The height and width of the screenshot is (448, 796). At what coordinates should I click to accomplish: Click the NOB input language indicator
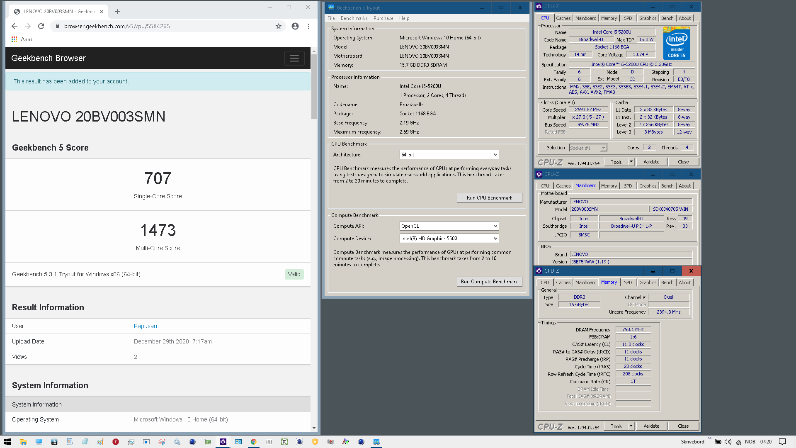(x=750, y=442)
